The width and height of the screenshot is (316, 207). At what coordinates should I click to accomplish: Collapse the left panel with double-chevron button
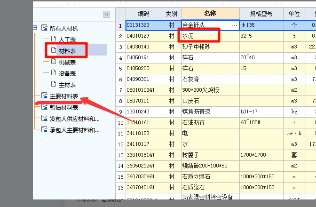coord(106,15)
